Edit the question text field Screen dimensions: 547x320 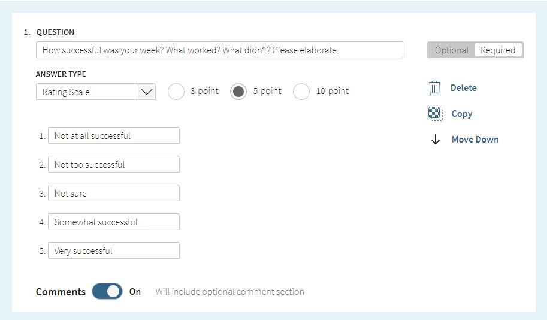(x=219, y=50)
